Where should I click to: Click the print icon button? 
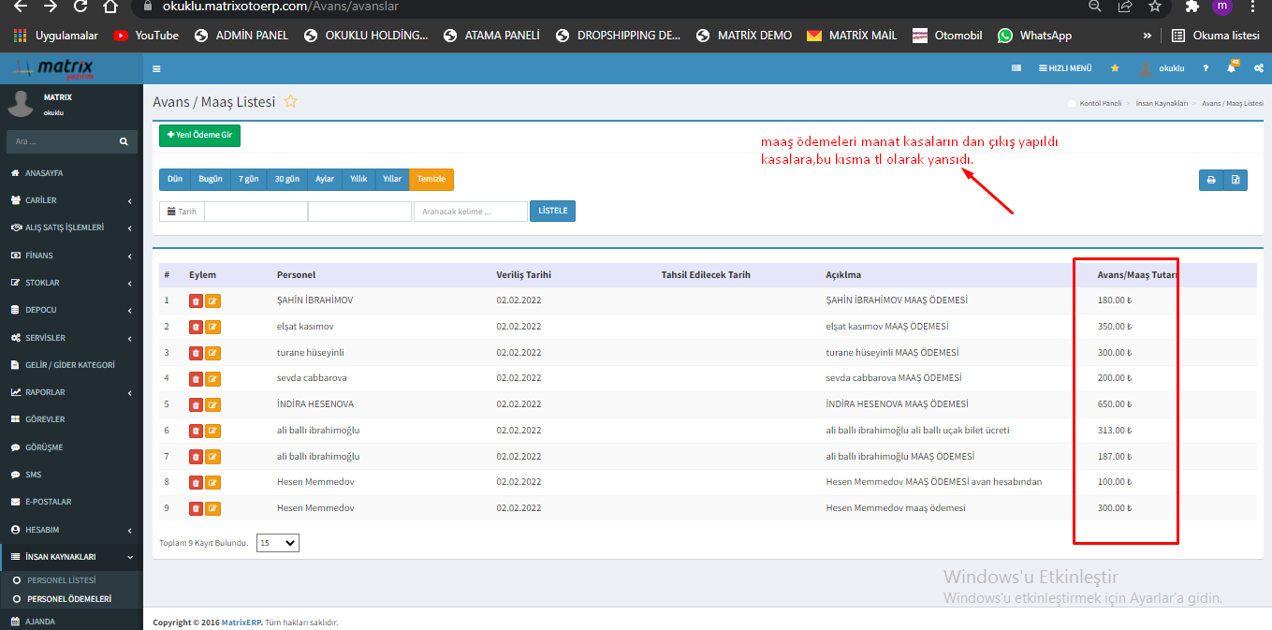pyautogui.click(x=1211, y=180)
